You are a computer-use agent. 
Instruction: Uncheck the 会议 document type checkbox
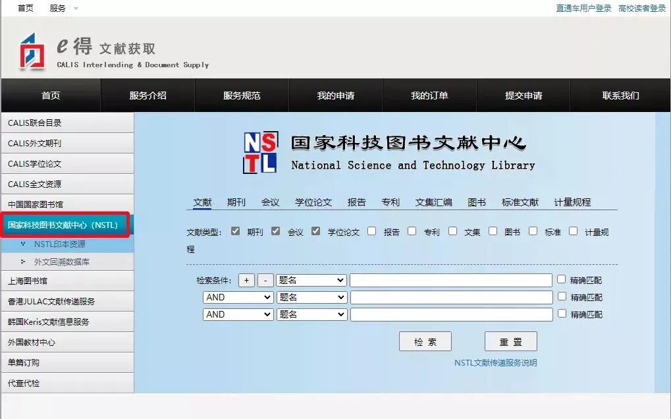276,231
